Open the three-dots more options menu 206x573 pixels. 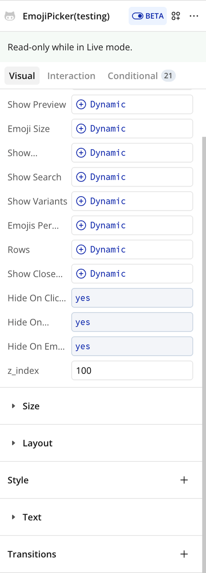click(194, 16)
